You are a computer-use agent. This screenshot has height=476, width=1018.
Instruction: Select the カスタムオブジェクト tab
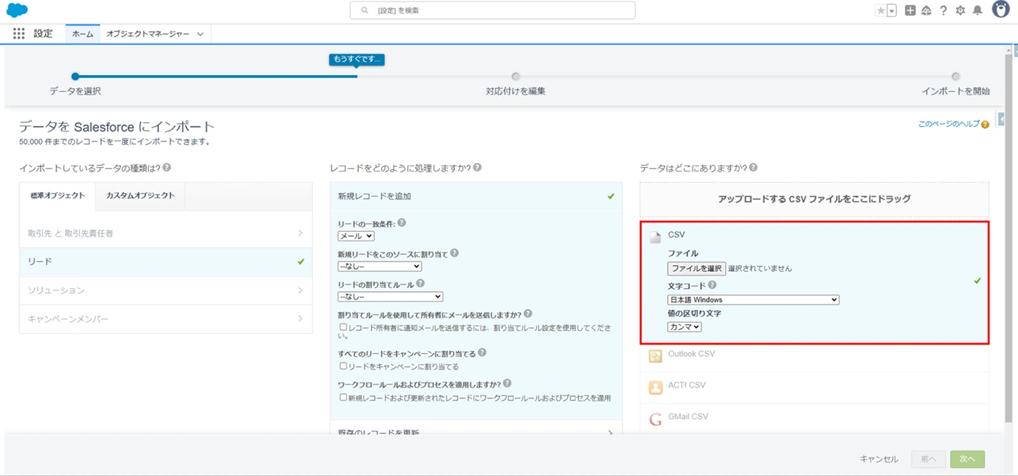(141, 196)
